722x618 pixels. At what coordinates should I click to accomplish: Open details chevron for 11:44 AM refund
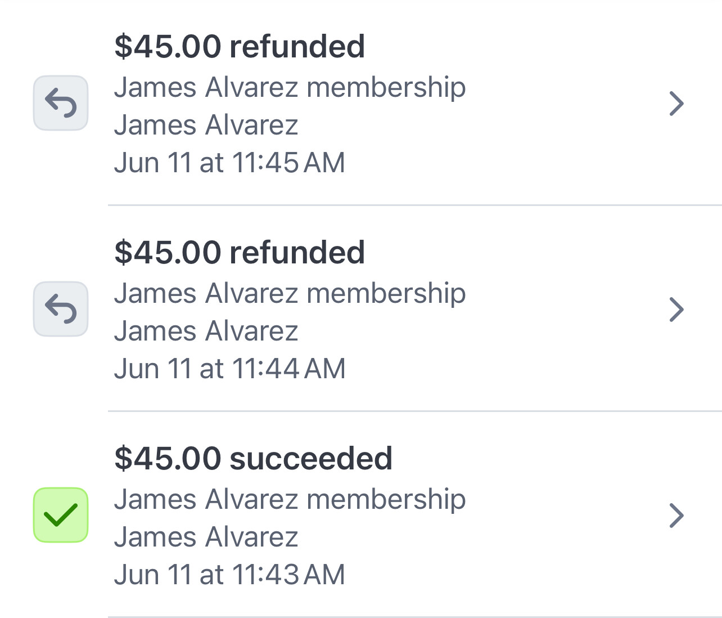click(676, 310)
